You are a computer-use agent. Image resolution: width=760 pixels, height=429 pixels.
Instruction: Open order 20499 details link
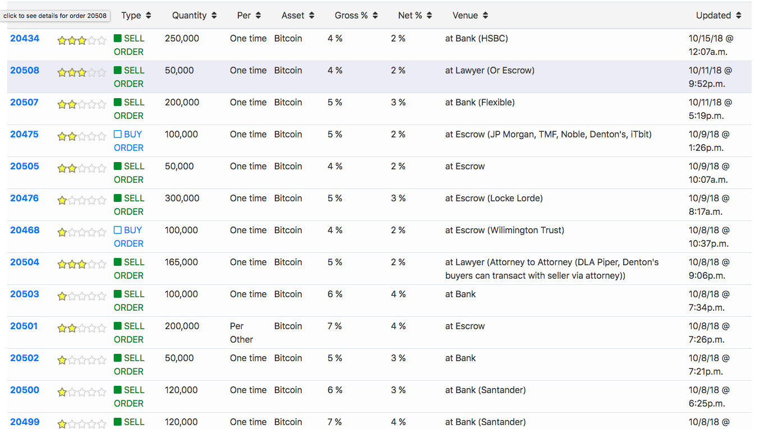click(x=25, y=422)
